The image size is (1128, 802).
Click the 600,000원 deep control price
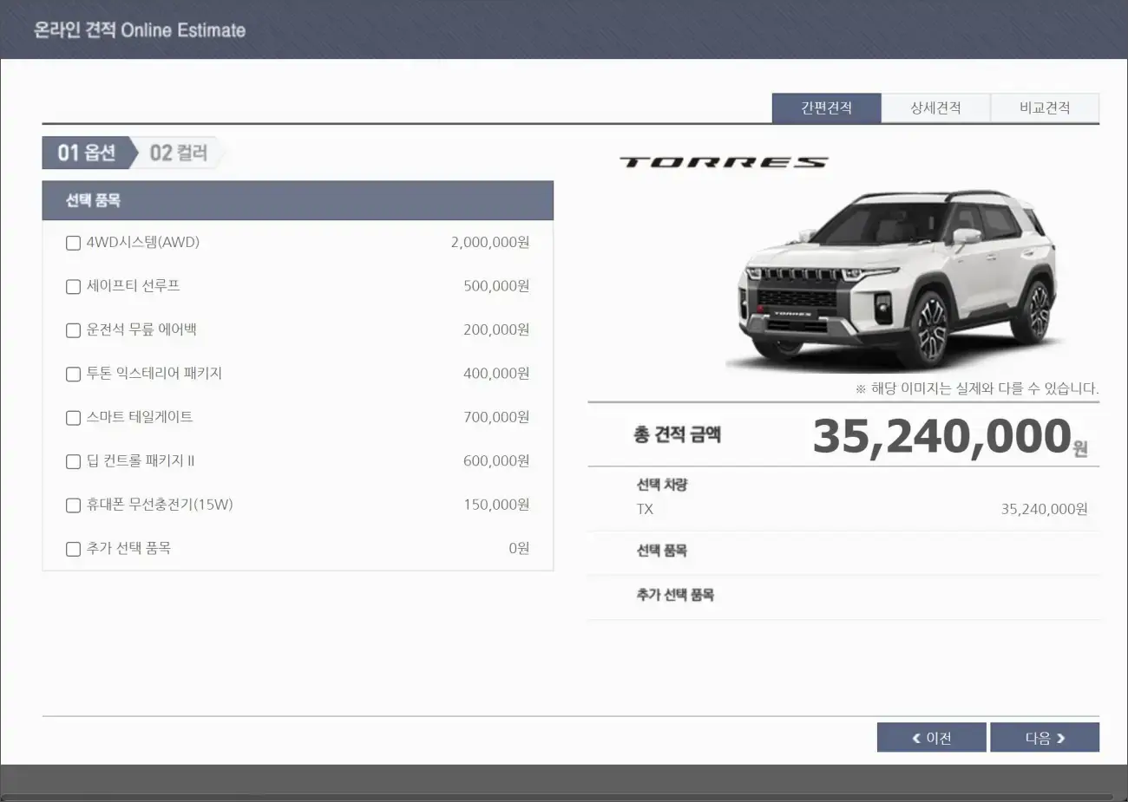coord(496,460)
